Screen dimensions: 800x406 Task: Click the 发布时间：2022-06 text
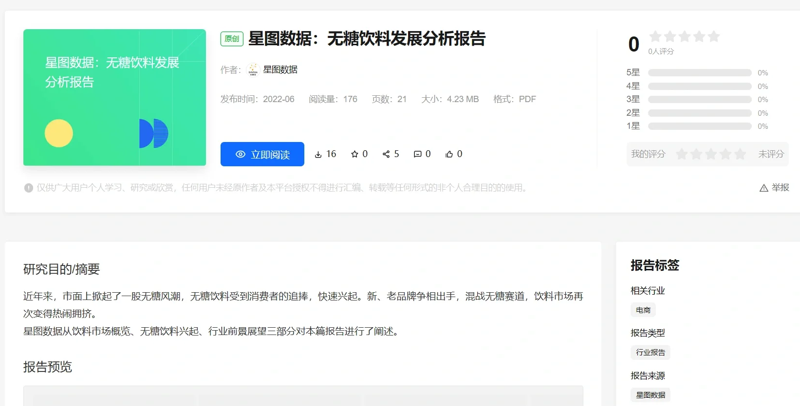[258, 99]
